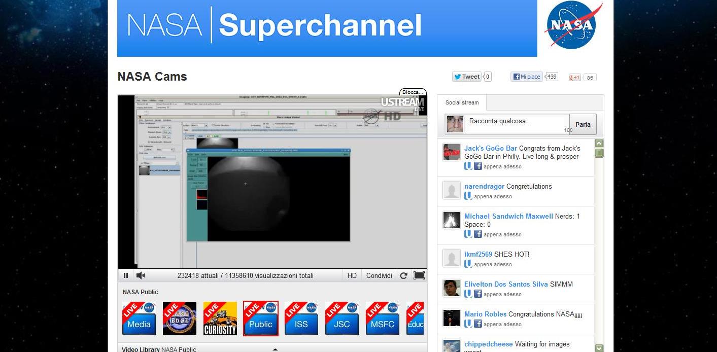Select the MSFC live channel
Viewport: 717px width, 352px height.
(x=383, y=319)
